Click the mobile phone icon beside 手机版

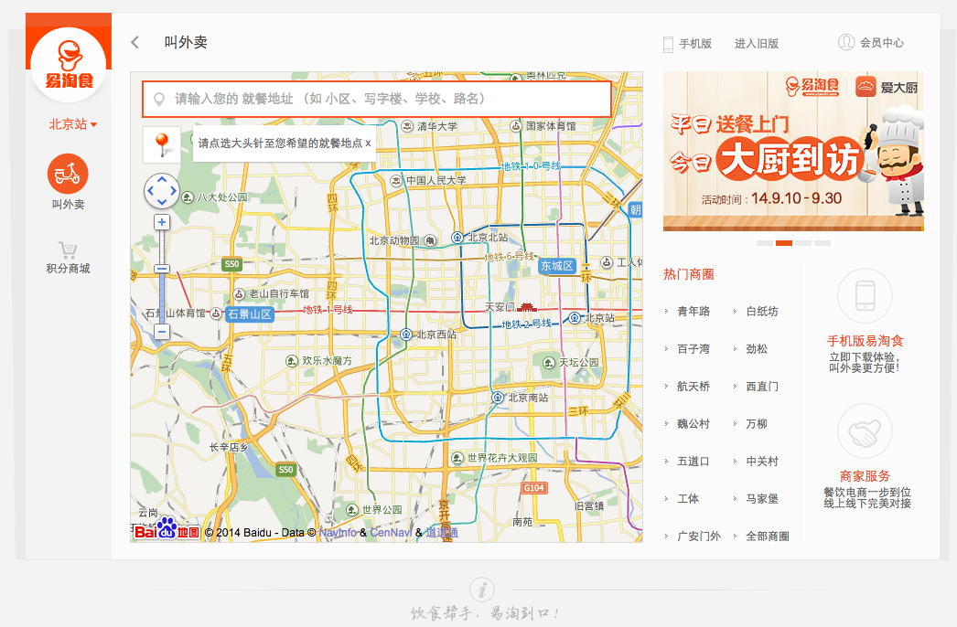click(x=668, y=44)
